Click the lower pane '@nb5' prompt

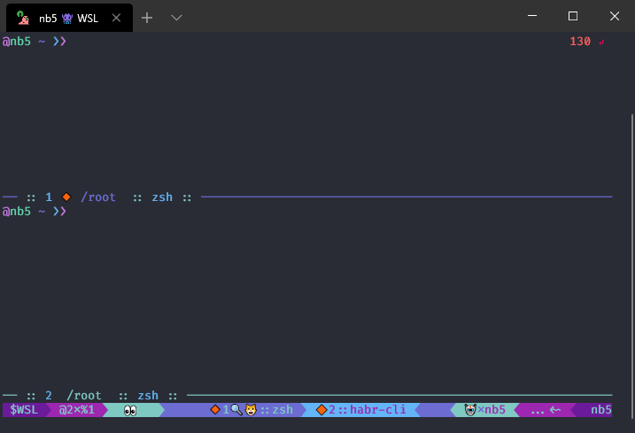[x=17, y=212]
